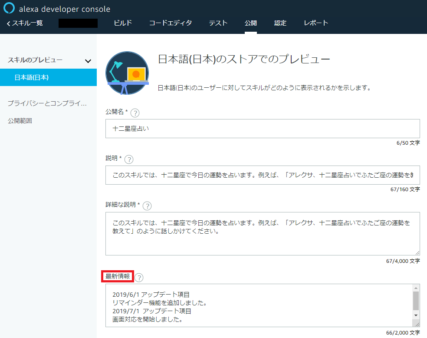Screen dimensions: 427x338
Task: Open the レポート page
Action: click(315, 23)
